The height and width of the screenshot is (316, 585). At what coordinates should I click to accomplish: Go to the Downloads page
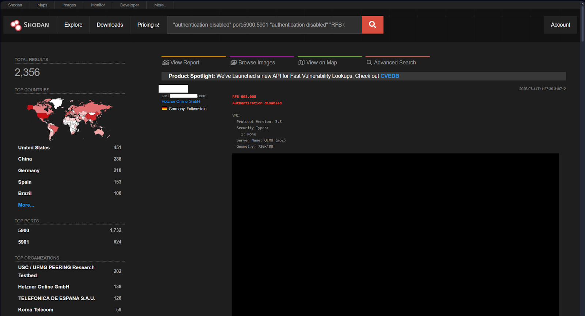click(110, 25)
